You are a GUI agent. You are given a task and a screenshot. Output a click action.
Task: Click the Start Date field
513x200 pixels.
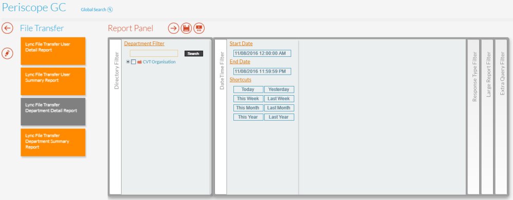click(262, 53)
